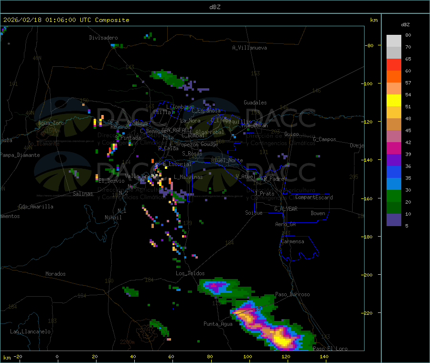The image size is (430, 363).
Task: Click the 'S_Pintada' label
Action: [x=129, y=138]
